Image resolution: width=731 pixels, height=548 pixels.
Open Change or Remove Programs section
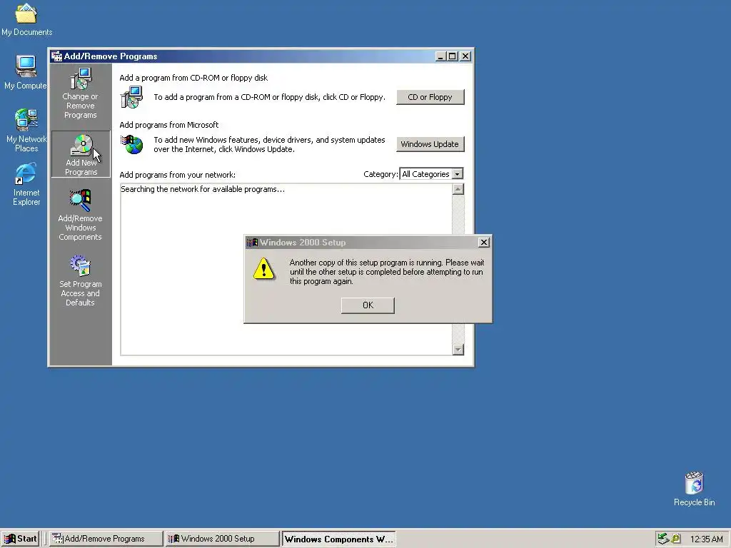[x=80, y=93]
